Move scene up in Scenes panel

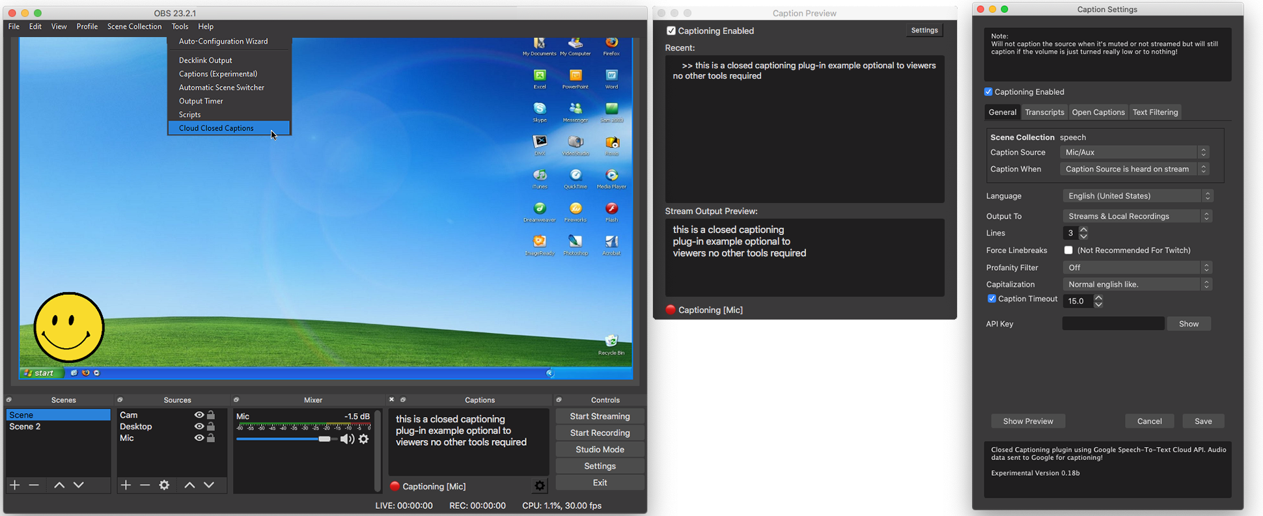(x=59, y=485)
